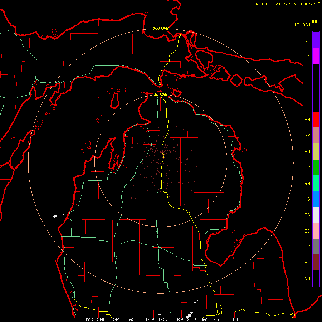Choose the DS white legend swatch

point(316,215)
